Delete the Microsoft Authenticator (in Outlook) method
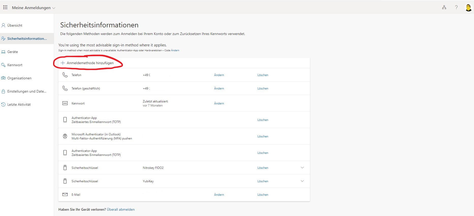474x216 pixels. [x=263, y=136]
